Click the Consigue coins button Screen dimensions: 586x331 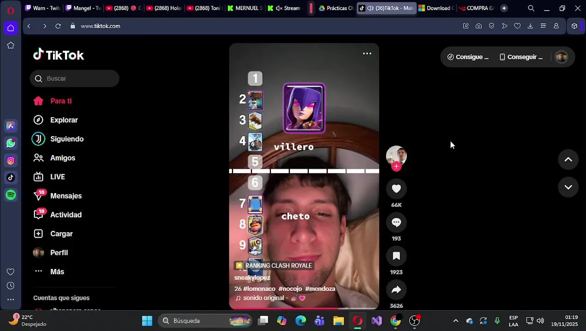468,57
